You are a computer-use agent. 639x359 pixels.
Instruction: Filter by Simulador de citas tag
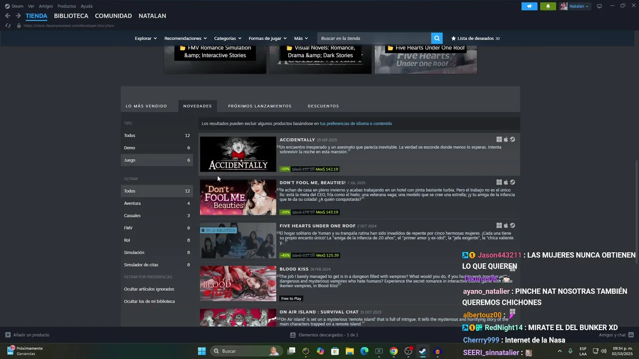(157, 265)
